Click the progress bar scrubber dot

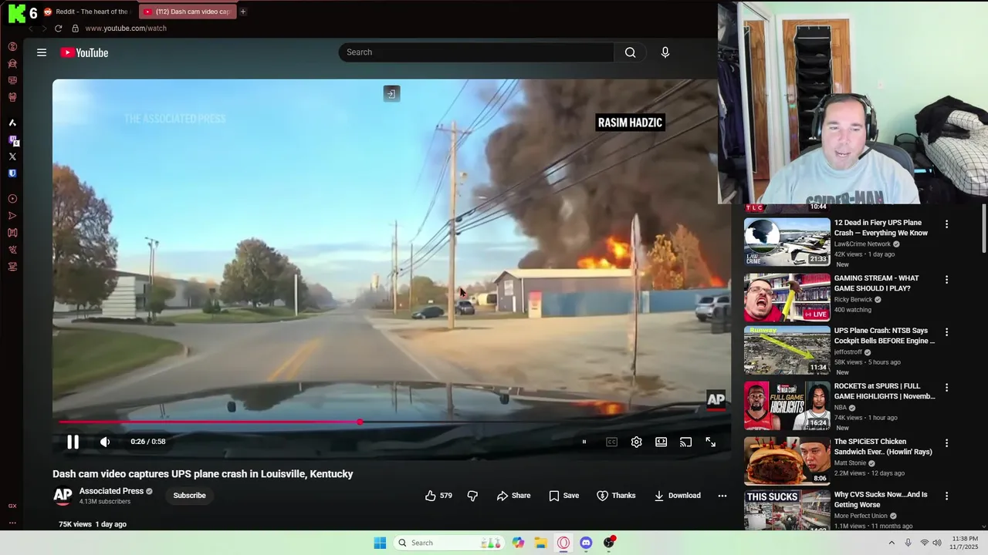pos(360,422)
